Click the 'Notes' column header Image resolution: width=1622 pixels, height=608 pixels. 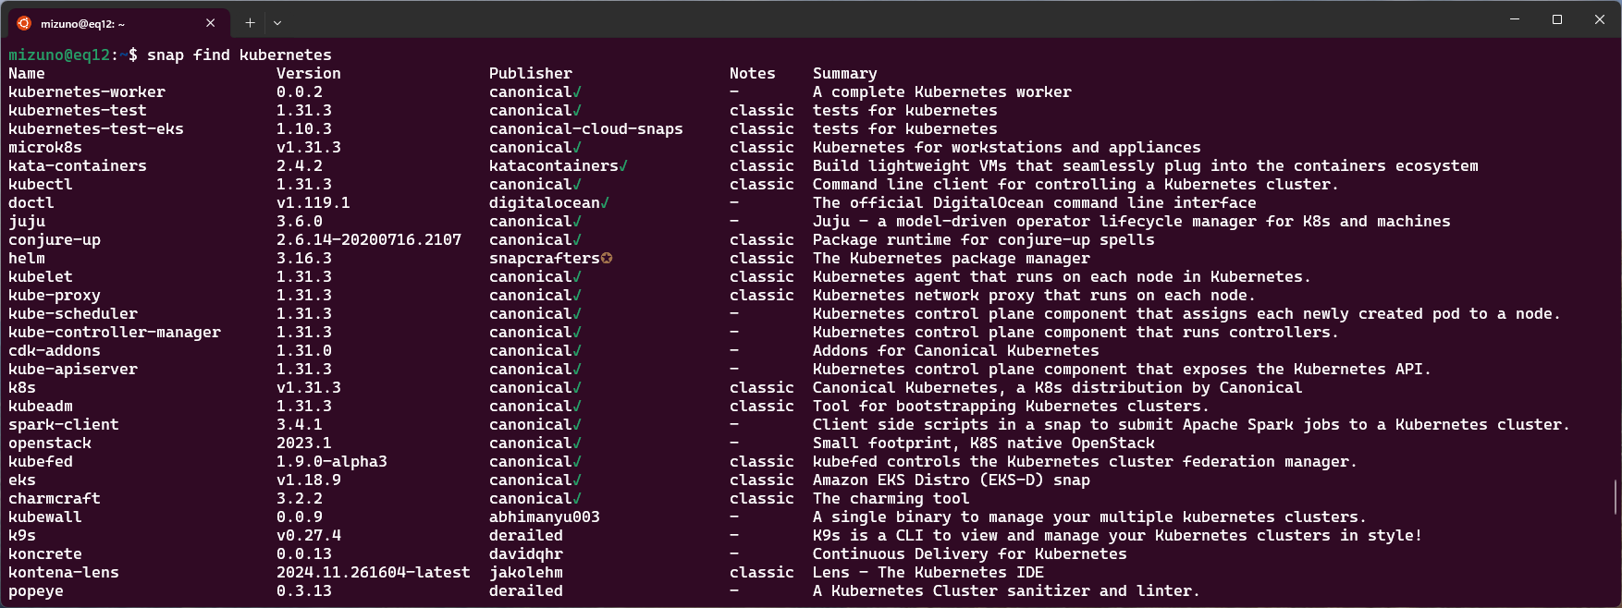coord(753,74)
